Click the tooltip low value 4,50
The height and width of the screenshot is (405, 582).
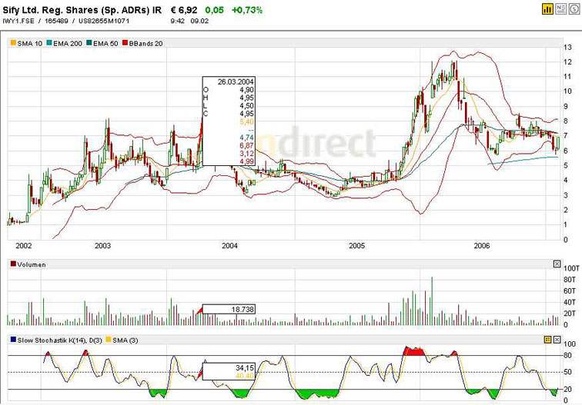247,106
